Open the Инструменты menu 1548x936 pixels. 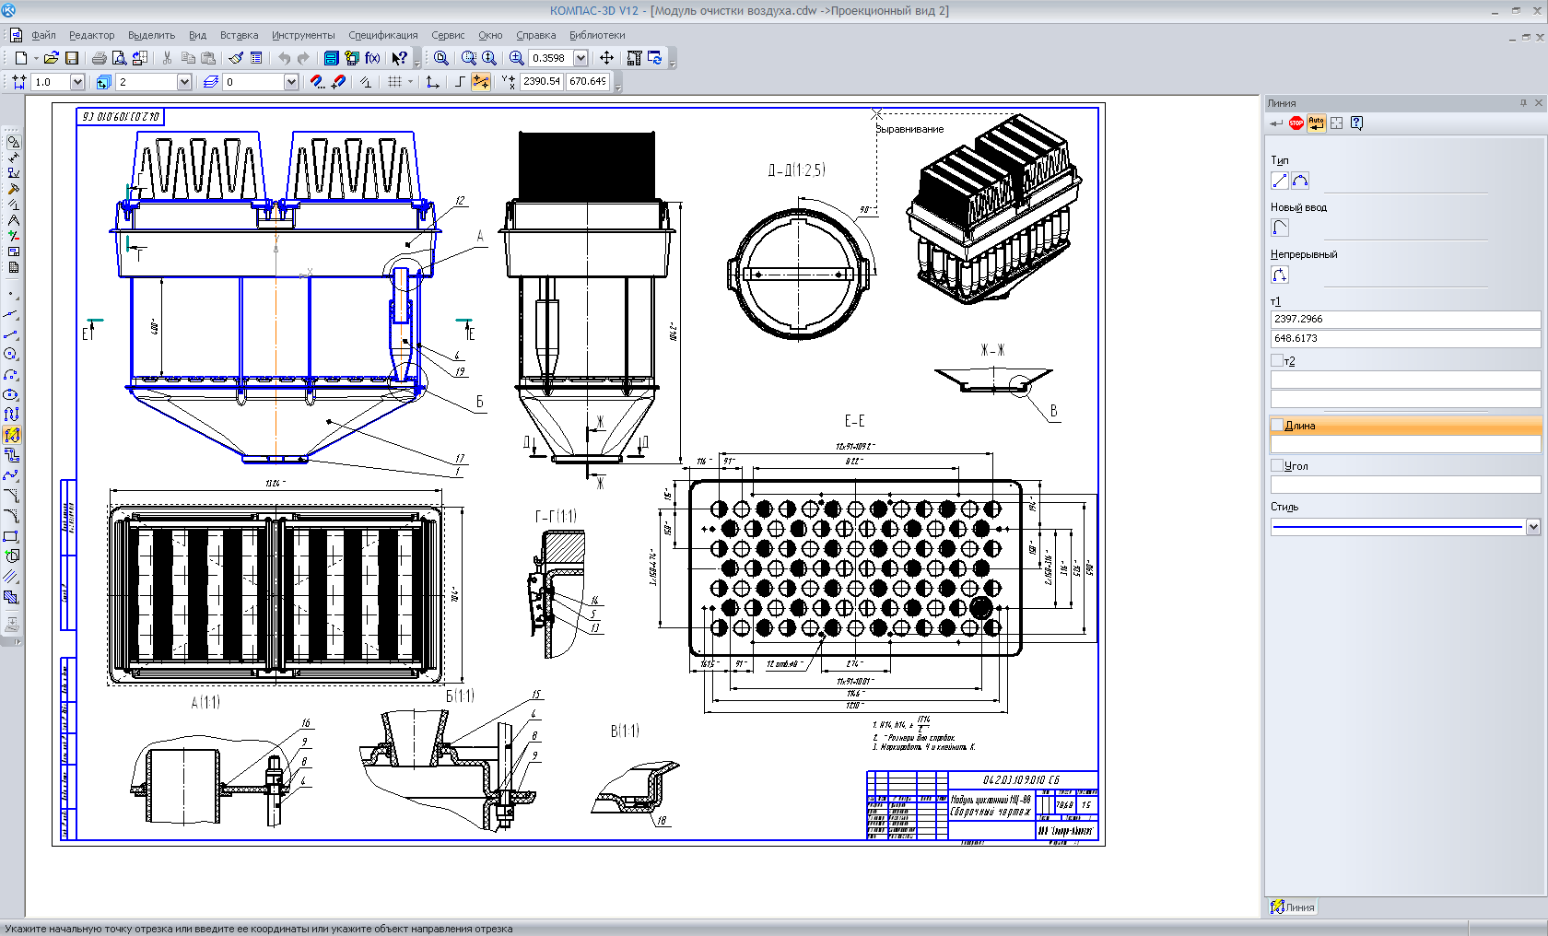[x=303, y=35]
